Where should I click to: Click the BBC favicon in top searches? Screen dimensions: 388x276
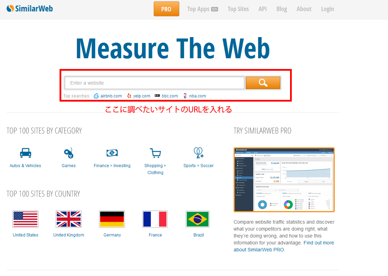click(157, 96)
